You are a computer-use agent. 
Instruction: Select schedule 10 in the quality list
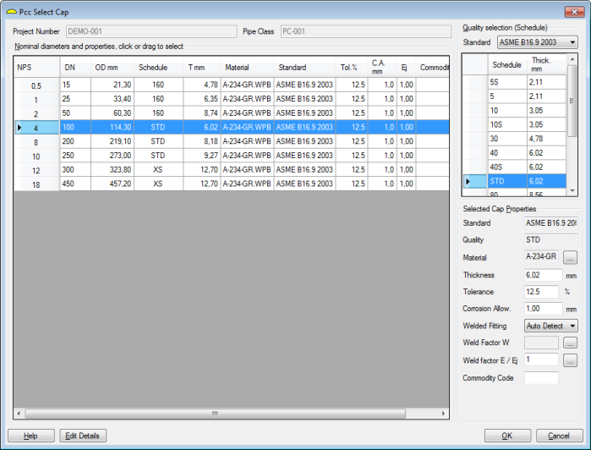click(x=507, y=110)
